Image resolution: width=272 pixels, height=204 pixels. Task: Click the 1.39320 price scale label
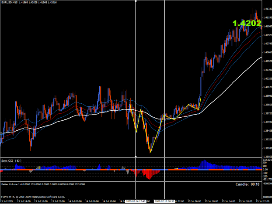(268, 139)
